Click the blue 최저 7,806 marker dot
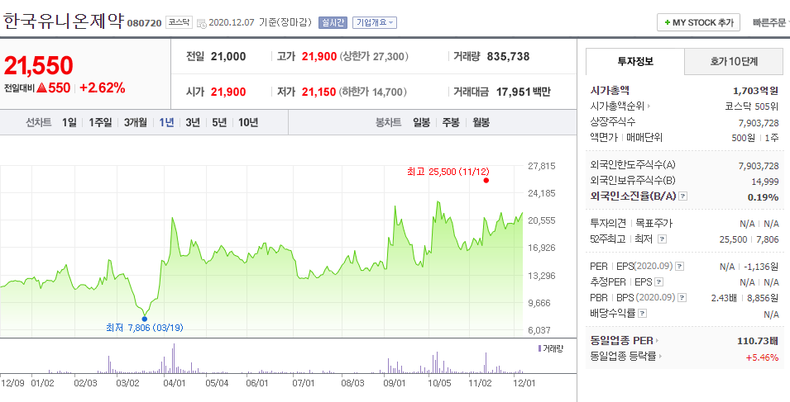Screen dimensions: 790x402 click(145, 319)
